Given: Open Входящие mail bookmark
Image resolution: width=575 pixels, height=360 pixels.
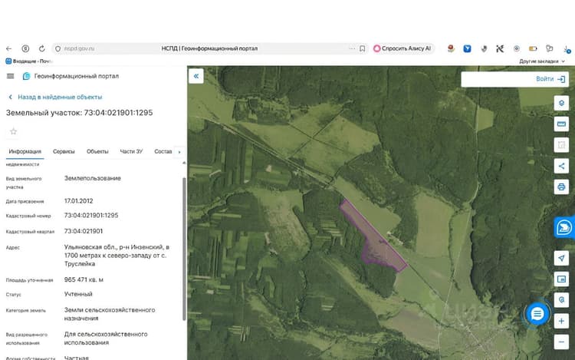Looking at the screenshot, I should 28,61.
